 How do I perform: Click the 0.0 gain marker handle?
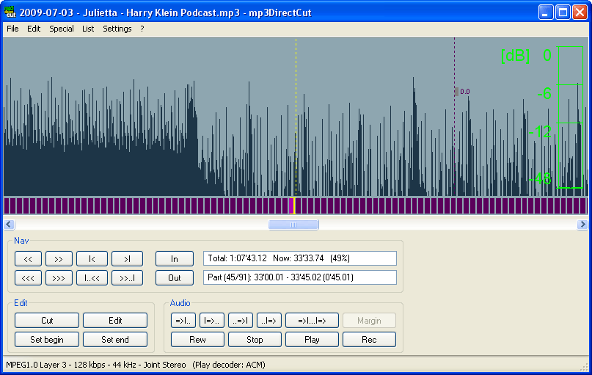coord(457,92)
